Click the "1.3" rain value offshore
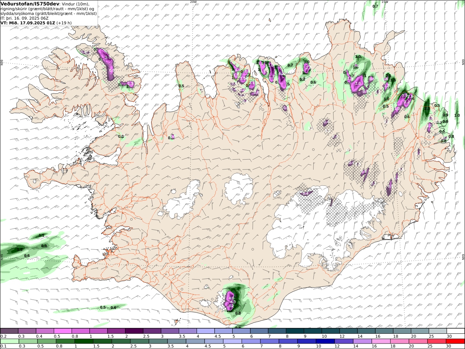 pyautogui.click(x=20, y=250)
